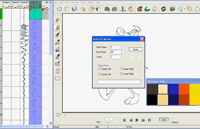200x129 pixels.
Task: Open the Actions menu
Action: pyautogui.click(x=91, y=2)
